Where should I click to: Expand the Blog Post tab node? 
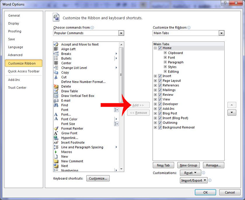155,113
